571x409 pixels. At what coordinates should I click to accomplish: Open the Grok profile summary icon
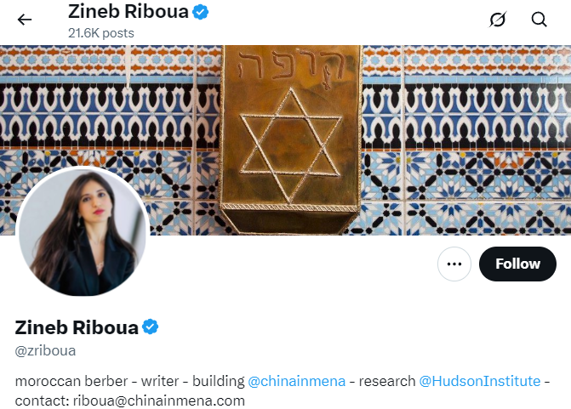coord(498,20)
